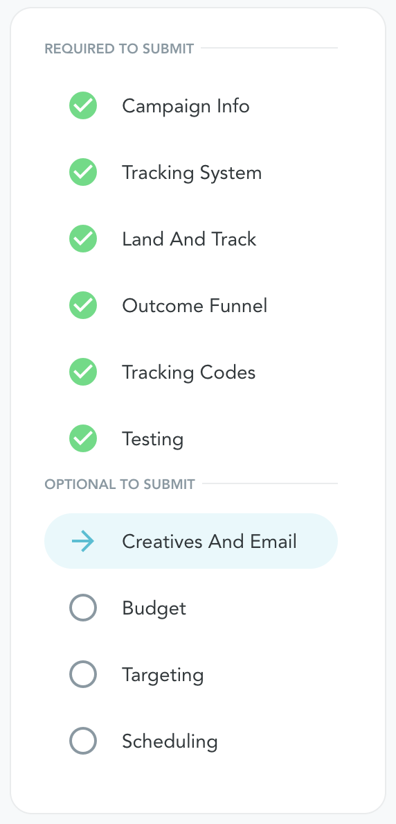The image size is (396, 824).
Task: Open the Campaign Info step
Action: click(186, 106)
